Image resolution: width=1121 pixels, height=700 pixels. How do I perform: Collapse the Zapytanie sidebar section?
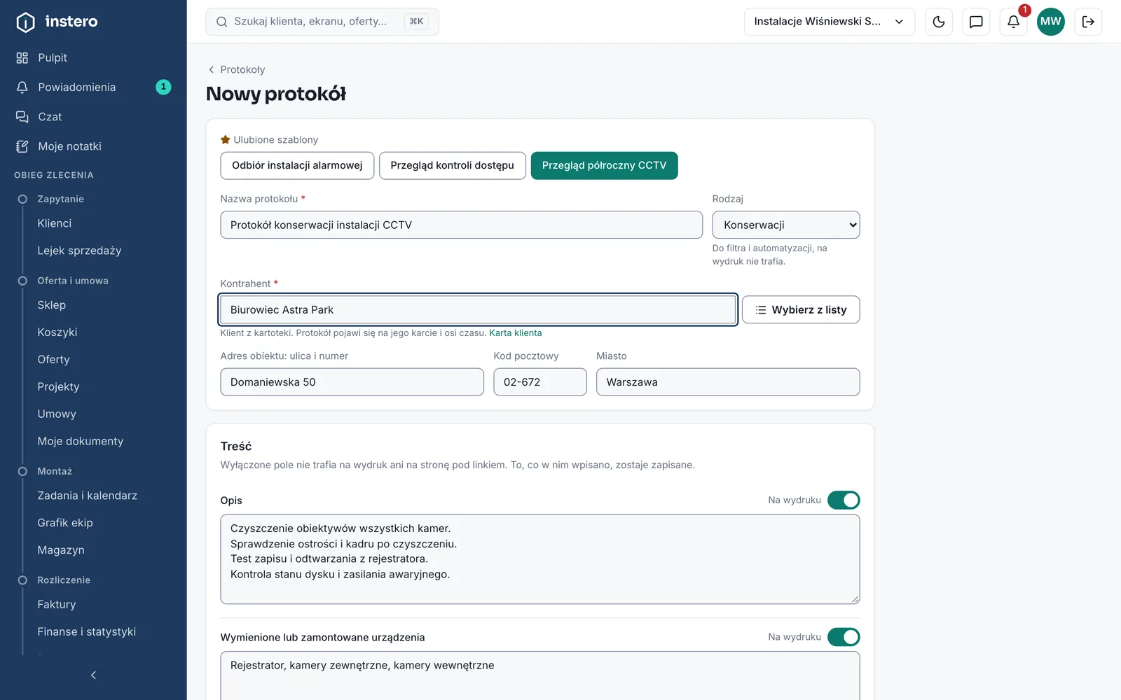coord(60,199)
